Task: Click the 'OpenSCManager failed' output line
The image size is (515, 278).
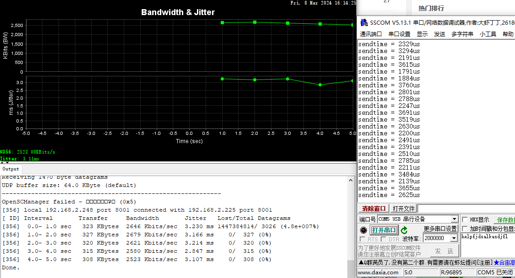Action: coord(69,202)
